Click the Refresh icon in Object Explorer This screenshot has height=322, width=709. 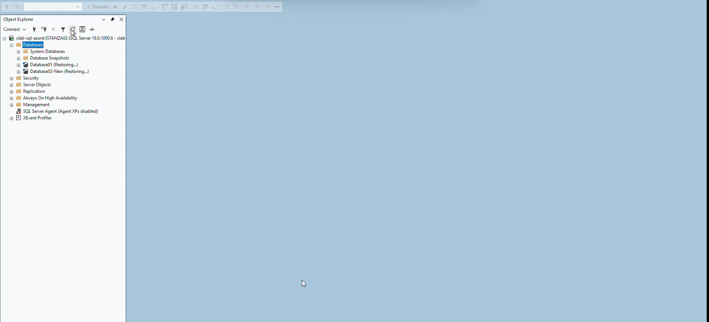(73, 29)
